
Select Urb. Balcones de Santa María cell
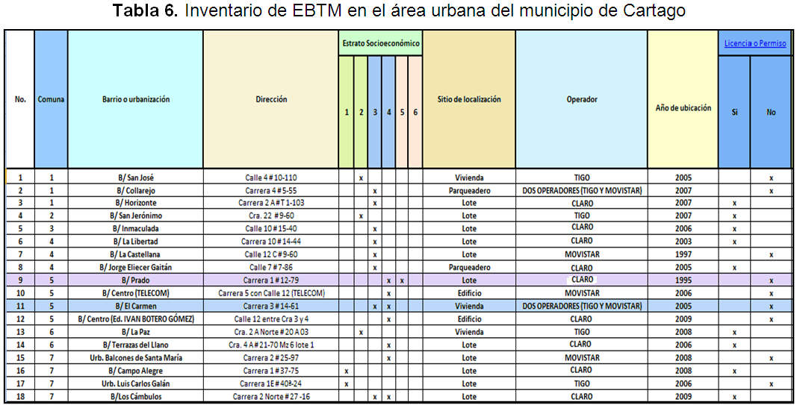tap(136, 358)
